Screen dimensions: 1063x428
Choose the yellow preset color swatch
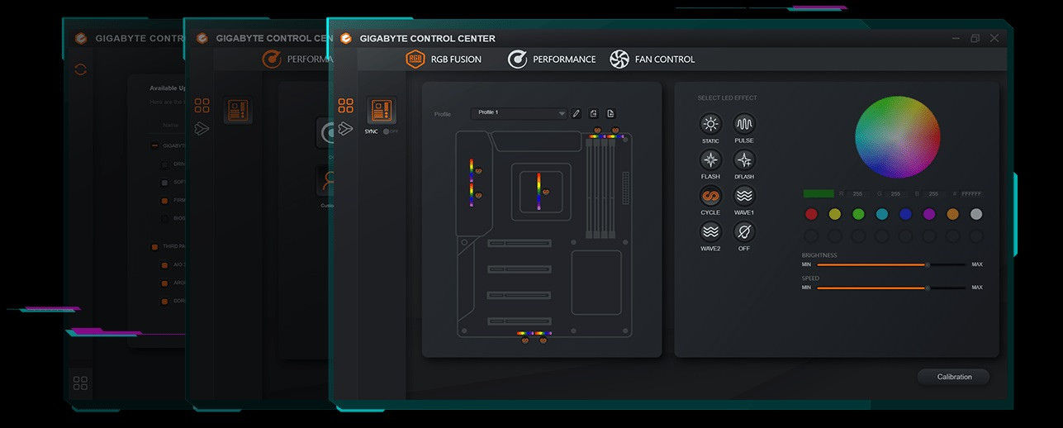[835, 214]
